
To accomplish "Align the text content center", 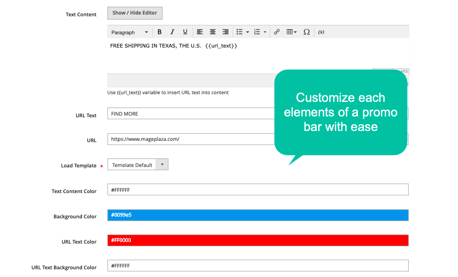I will pos(213,32).
